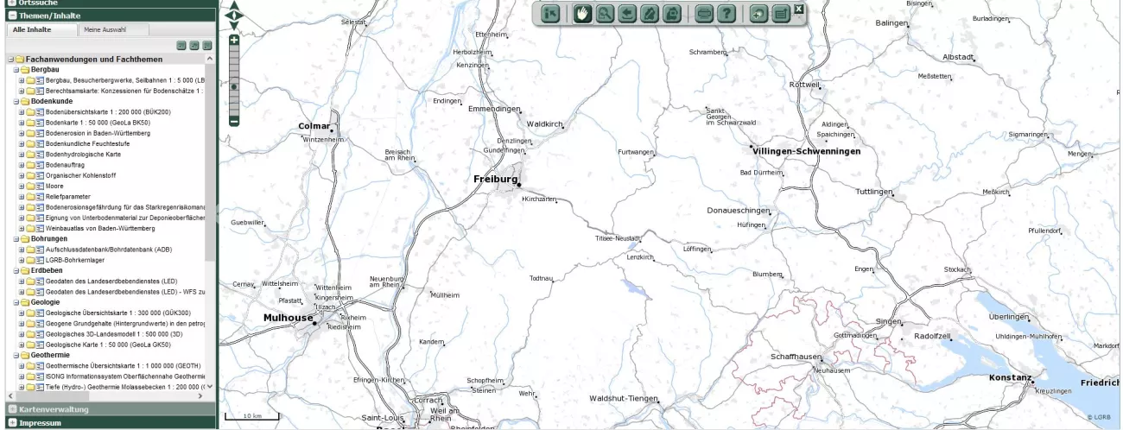This screenshot has height=430, width=1123.
Task: Select Organischer Kohlenstoff layer entry
Action: [80, 175]
